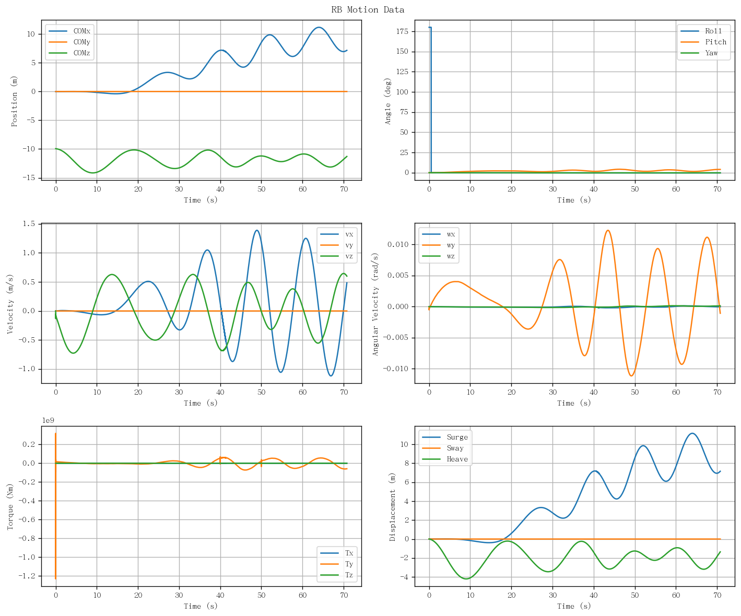Click the Roll legend entry text
This screenshot has width=741, height=616.
[713, 31]
